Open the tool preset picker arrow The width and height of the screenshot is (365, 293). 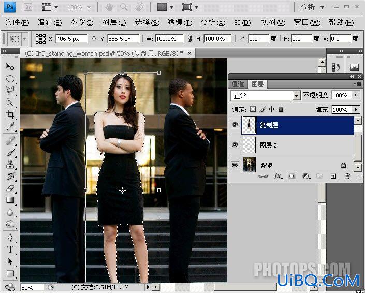[x=25, y=39]
